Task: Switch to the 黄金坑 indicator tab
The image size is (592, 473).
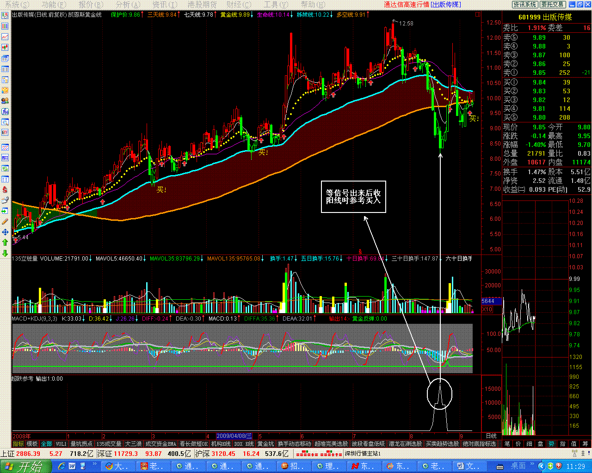Action: tap(266, 444)
